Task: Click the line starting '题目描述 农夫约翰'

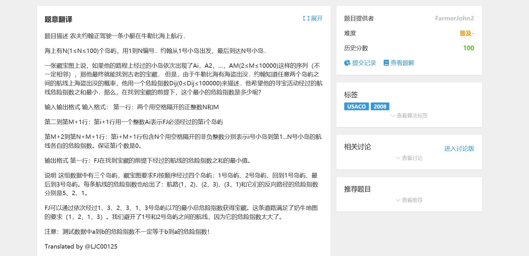Action: (115, 36)
